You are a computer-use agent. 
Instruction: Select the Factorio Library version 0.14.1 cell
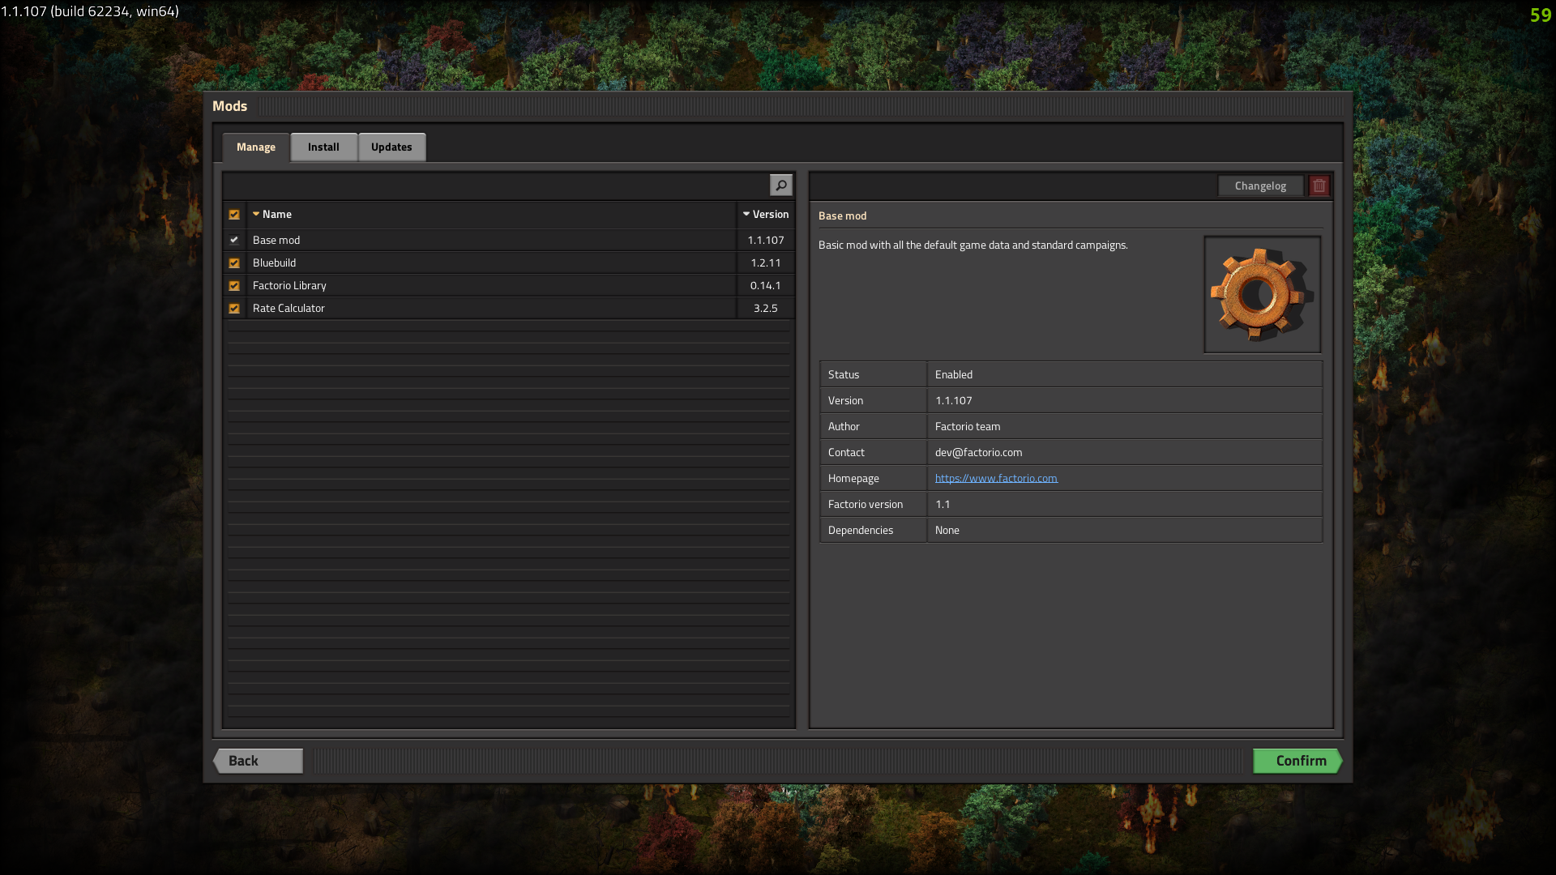pos(765,286)
